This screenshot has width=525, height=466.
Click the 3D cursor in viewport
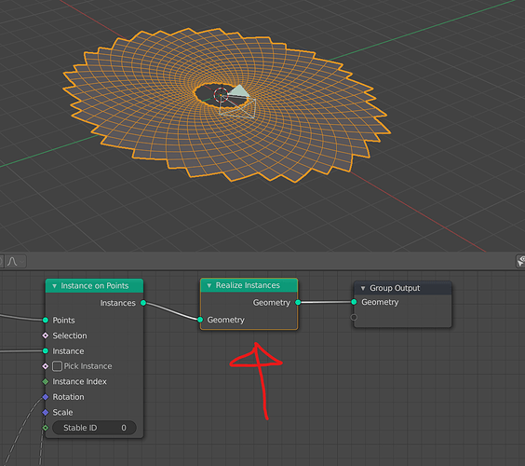pos(221,95)
